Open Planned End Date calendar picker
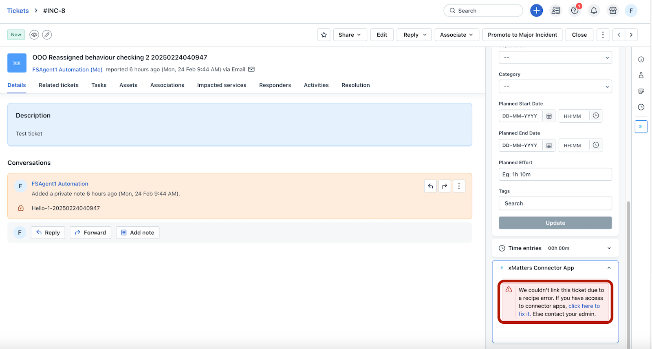The height and width of the screenshot is (349, 652). click(x=549, y=146)
